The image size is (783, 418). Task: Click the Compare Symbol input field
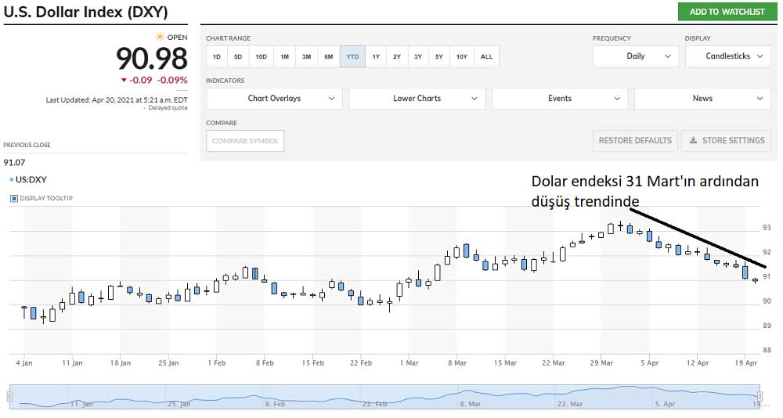[x=245, y=141]
